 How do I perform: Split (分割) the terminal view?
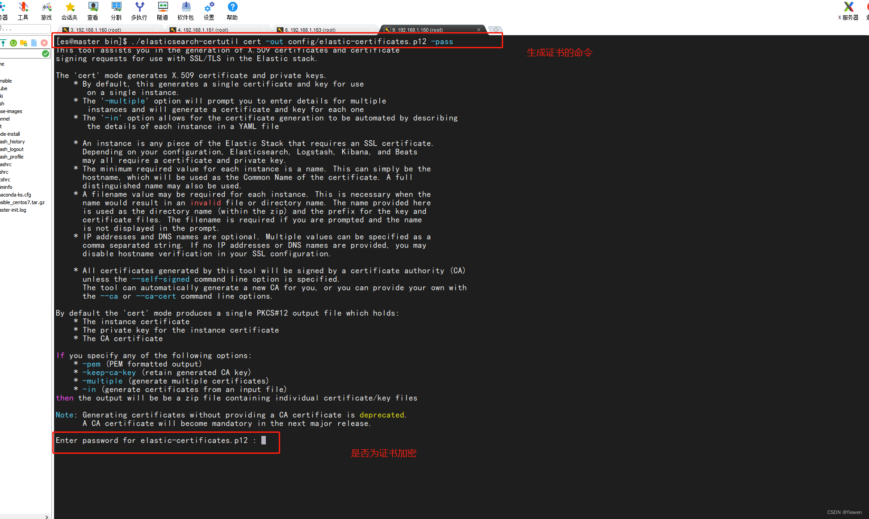116,11
